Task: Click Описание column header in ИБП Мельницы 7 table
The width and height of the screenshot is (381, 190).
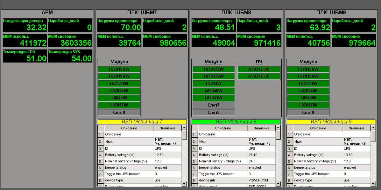Action: point(129,128)
